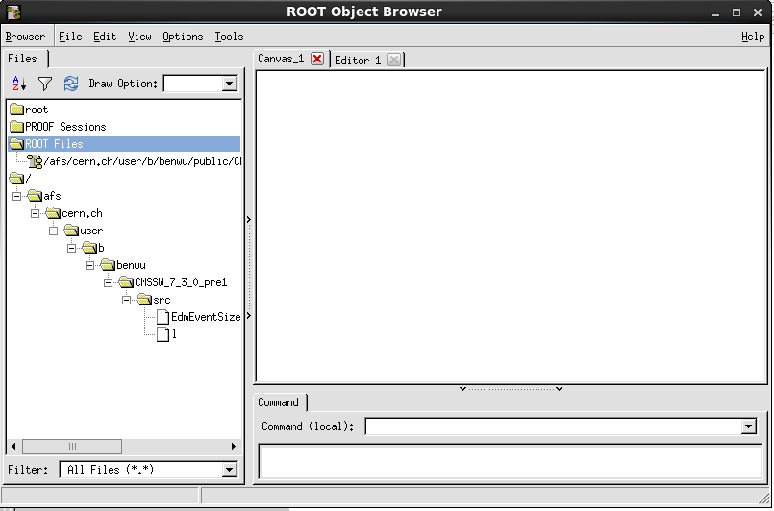Click the src folder icon
This screenshot has width=774, height=511.
144,300
